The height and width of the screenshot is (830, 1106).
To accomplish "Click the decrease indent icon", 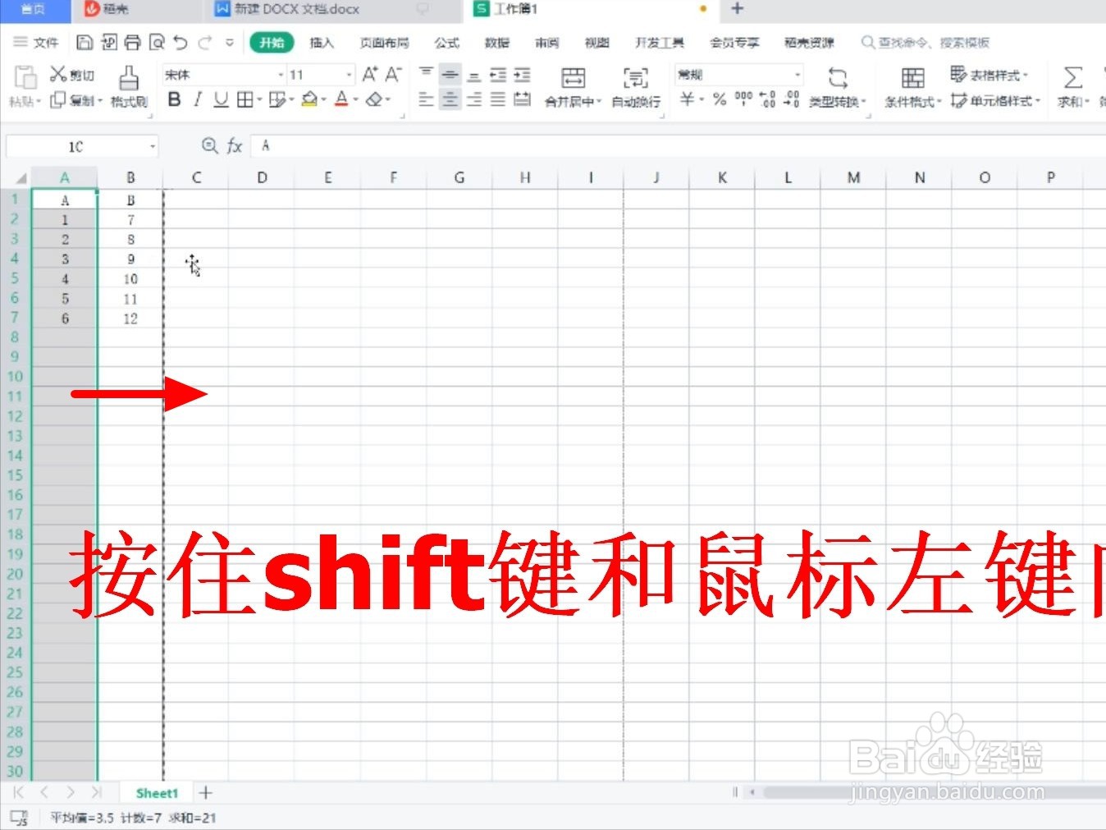I will coord(498,75).
